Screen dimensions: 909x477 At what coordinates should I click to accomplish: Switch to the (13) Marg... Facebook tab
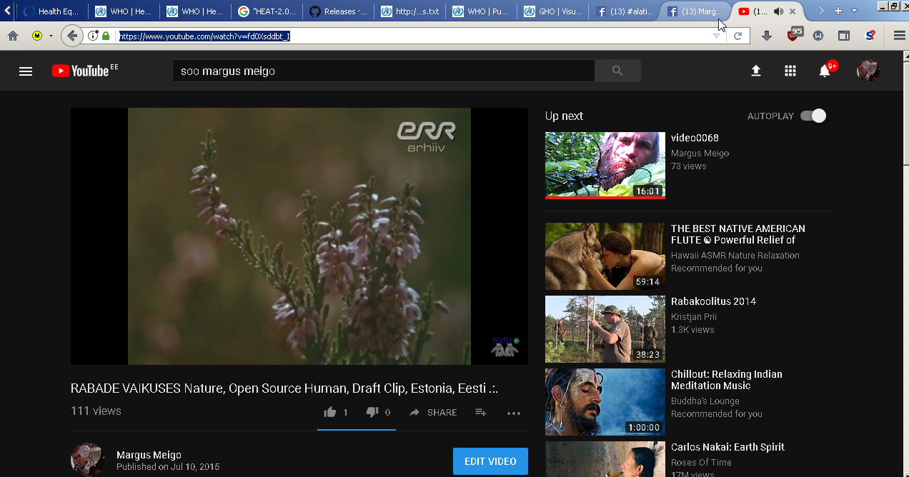[x=695, y=11]
